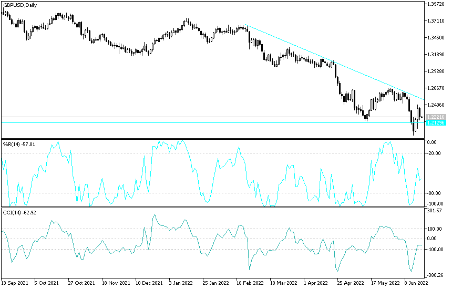Click the CCI -380.26 scale label

tap(435, 275)
